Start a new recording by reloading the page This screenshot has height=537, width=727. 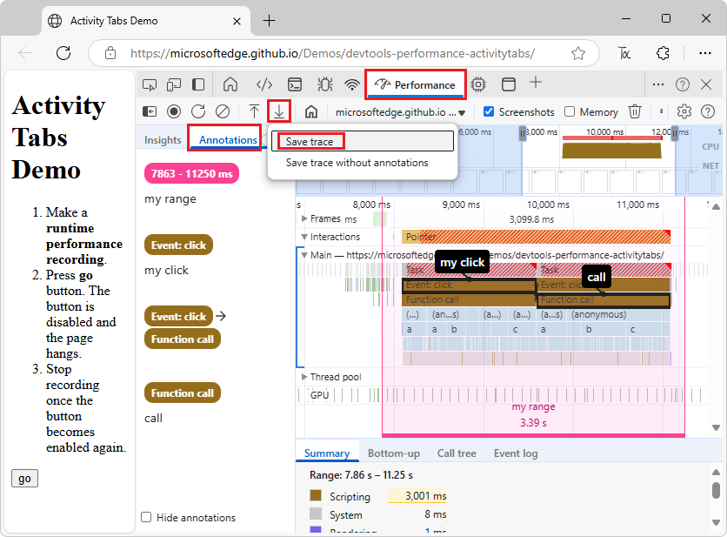(199, 111)
